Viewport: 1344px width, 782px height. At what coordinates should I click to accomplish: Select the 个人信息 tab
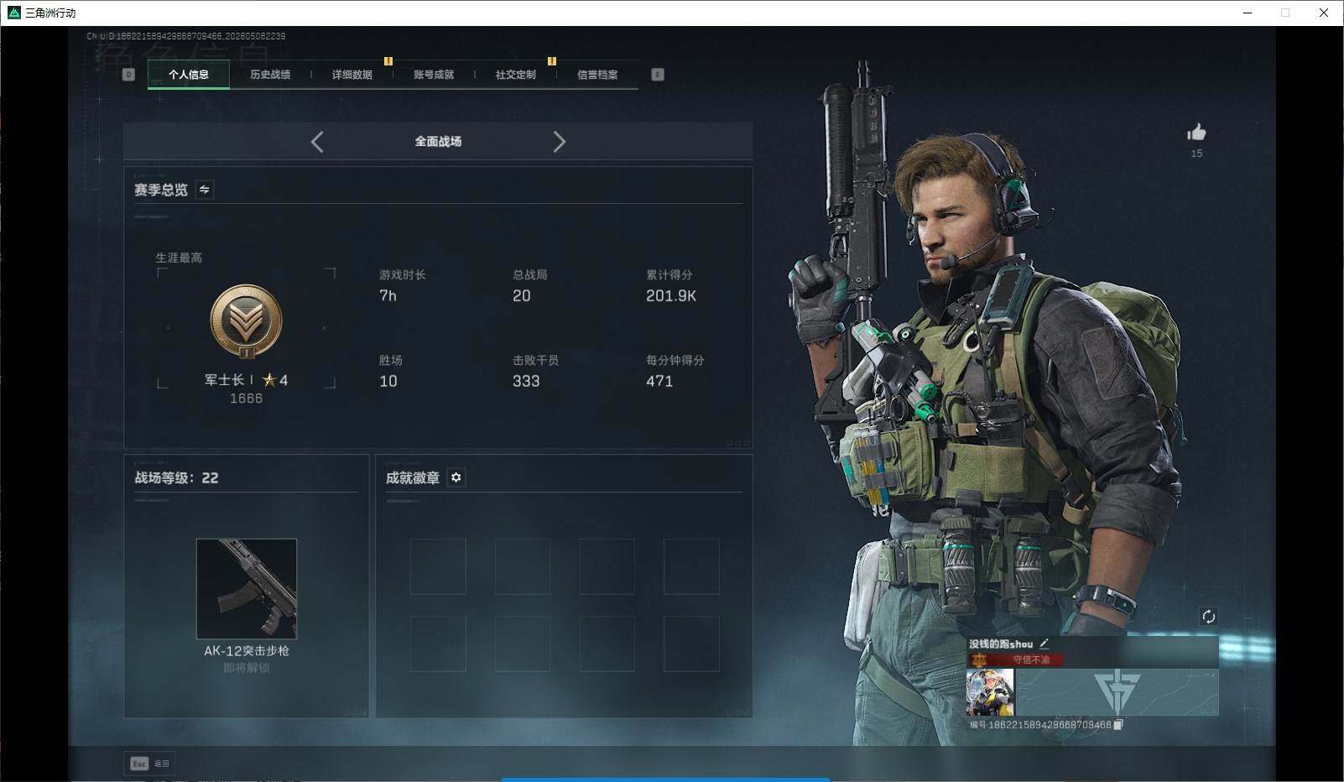click(x=189, y=75)
